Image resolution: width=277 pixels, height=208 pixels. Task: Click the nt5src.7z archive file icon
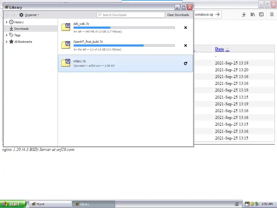(x=66, y=63)
